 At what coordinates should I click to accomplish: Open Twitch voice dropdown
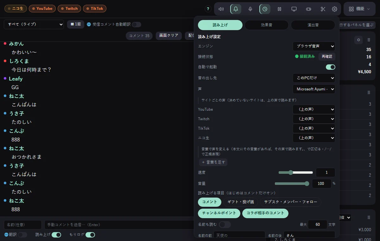pyautogui.click(x=314, y=119)
